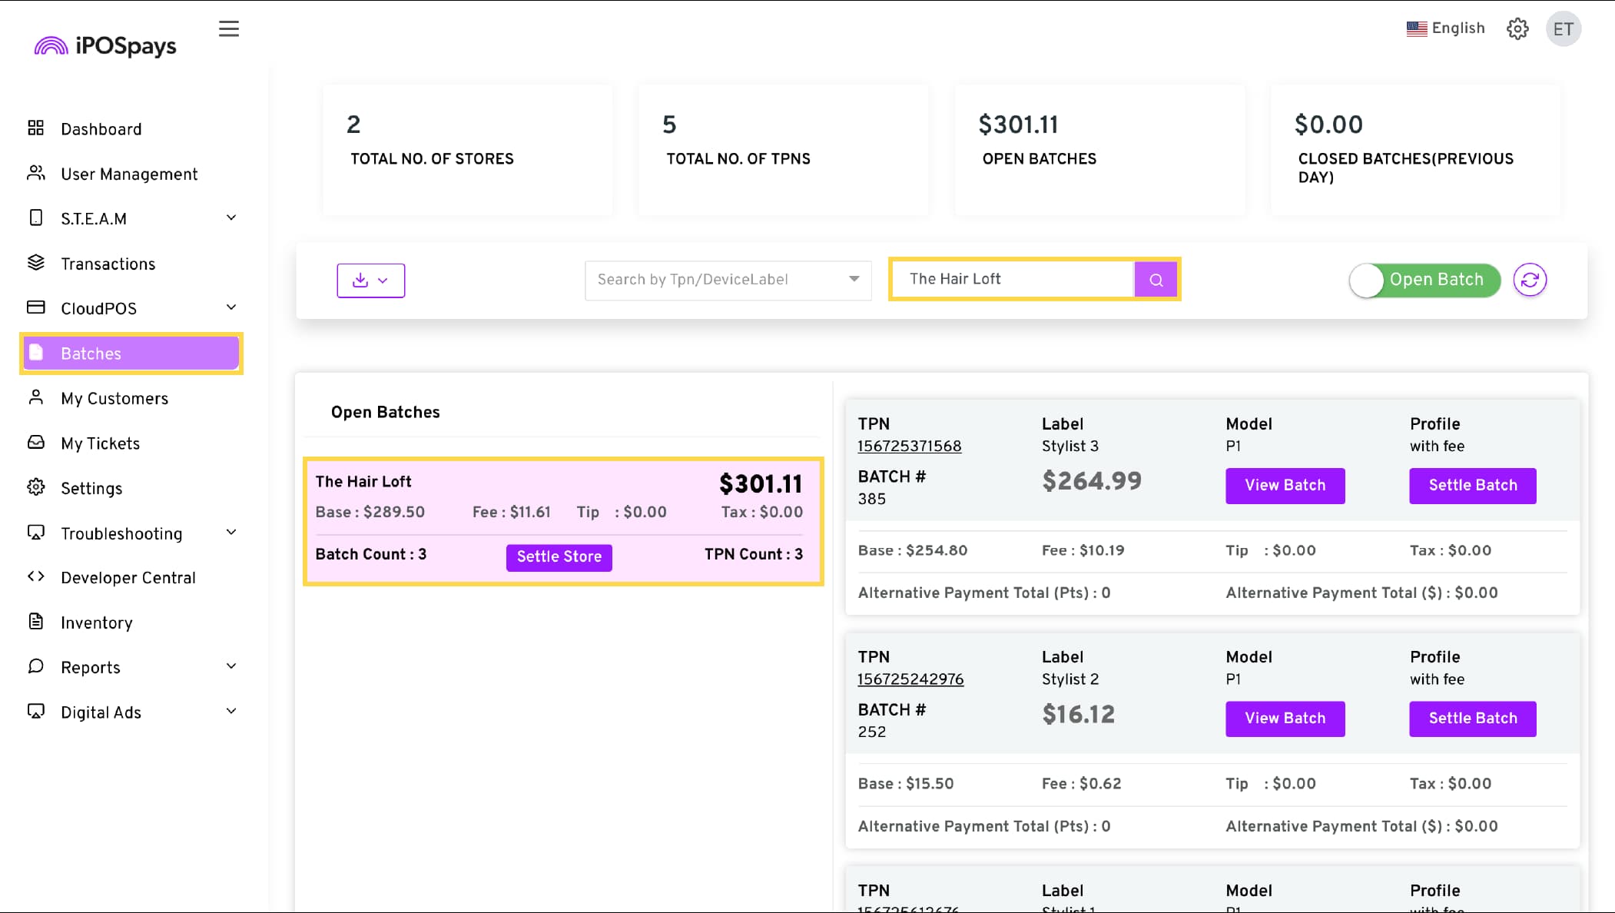This screenshot has height=913, width=1615.
Task: Open User Management in the sidebar
Action: point(129,174)
